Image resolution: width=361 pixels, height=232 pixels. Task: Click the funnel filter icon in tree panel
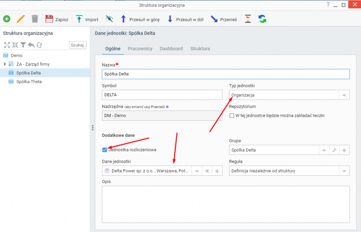pyautogui.click(x=23, y=45)
